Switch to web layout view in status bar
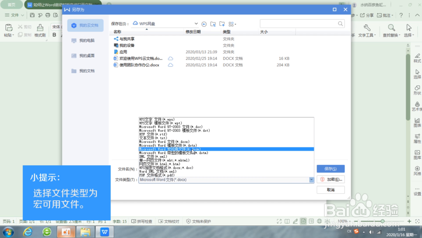Viewport: 422px width, 238px height. pos(319,221)
